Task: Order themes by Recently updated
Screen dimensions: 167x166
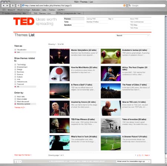Action: point(25,104)
